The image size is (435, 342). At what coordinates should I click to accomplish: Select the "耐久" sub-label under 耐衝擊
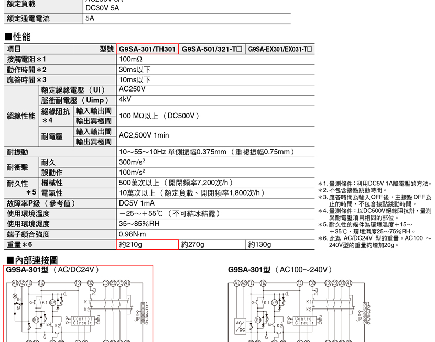point(48,163)
